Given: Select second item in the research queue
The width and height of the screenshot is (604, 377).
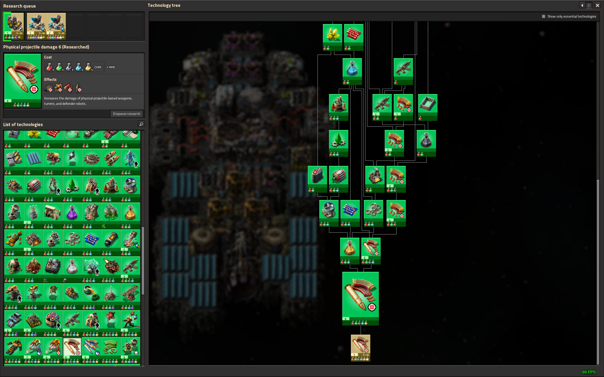Looking at the screenshot, I should tap(36, 26).
